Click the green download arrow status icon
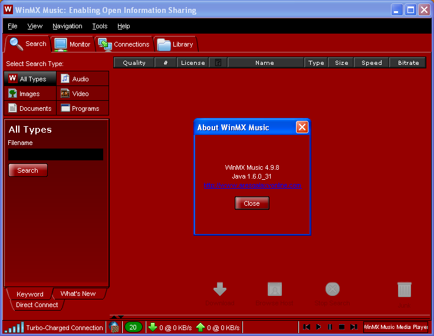Image resolution: width=434 pixels, height=336 pixels. [153, 327]
